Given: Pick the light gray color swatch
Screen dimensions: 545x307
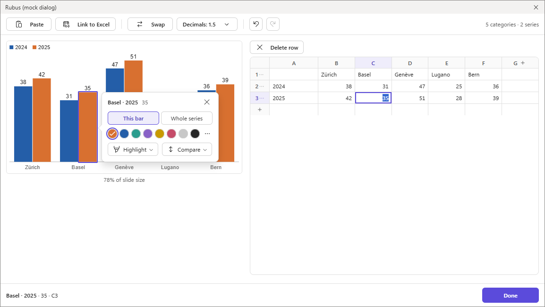Looking at the screenshot, I should point(183,134).
